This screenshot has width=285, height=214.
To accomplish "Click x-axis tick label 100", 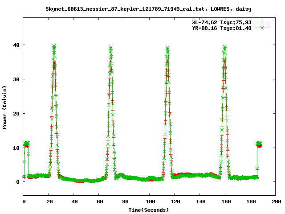I will tap(151, 202).
